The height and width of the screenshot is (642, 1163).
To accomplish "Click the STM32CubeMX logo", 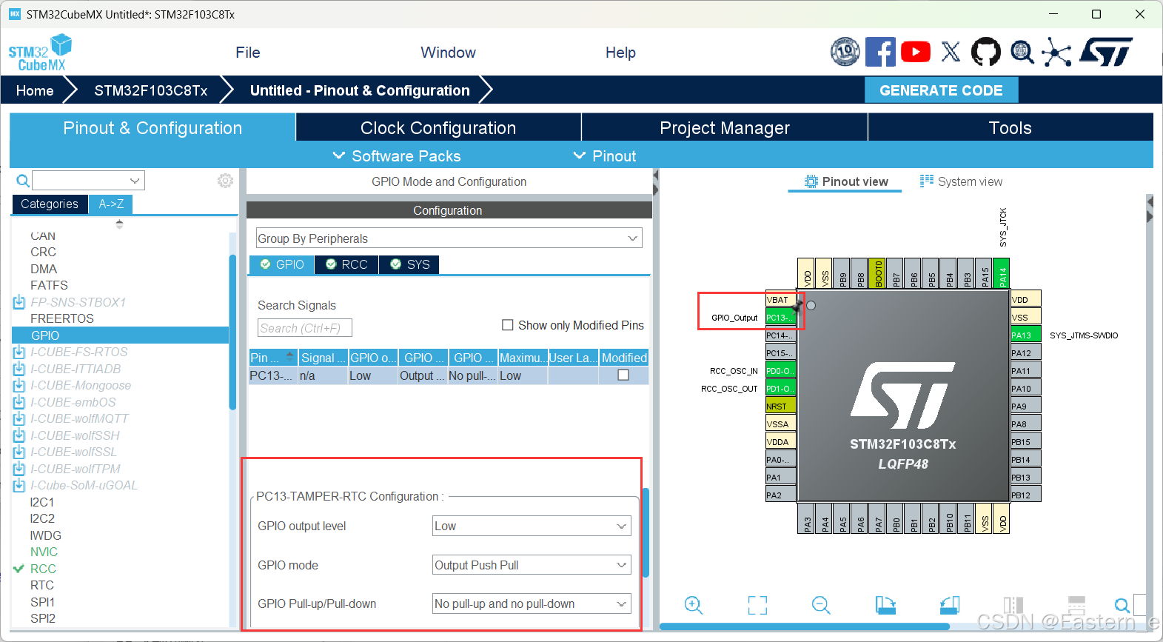I will click(x=40, y=53).
